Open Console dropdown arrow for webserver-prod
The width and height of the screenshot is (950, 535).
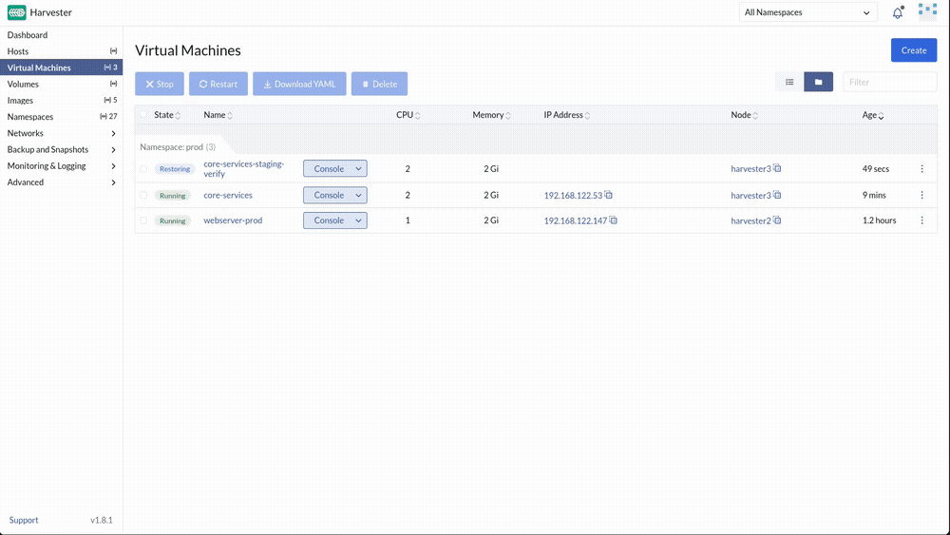click(x=359, y=220)
